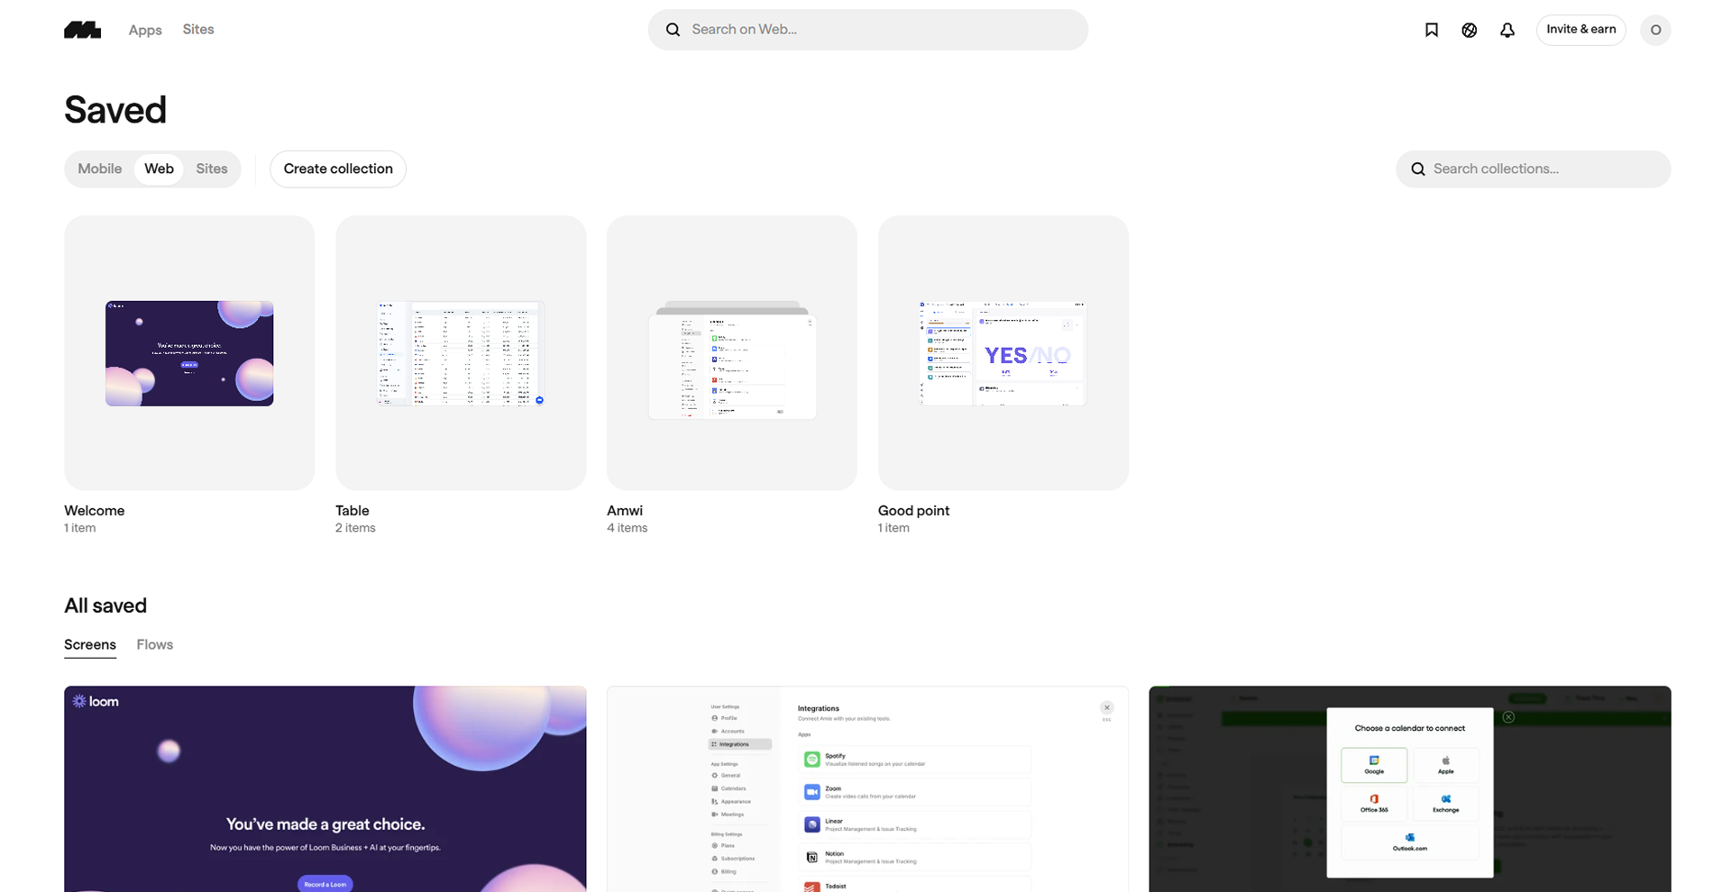Viewport: 1731px width, 892px height.
Task: Click the All saved heading
Action: point(105,605)
